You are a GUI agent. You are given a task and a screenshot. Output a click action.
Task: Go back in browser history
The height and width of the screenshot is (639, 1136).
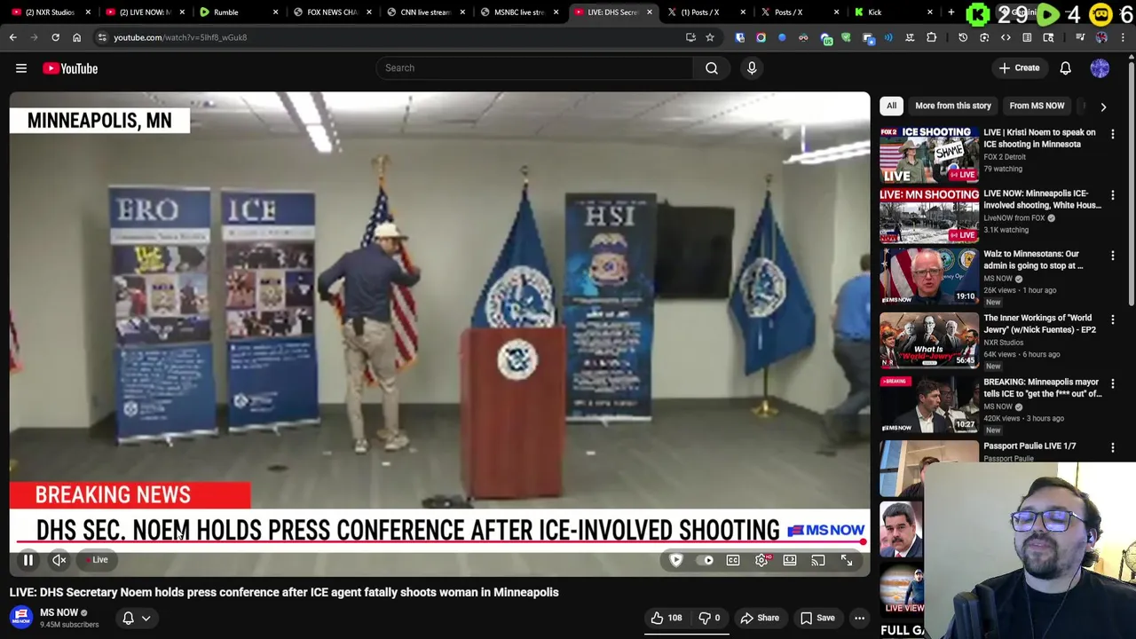(x=13, y=37)
